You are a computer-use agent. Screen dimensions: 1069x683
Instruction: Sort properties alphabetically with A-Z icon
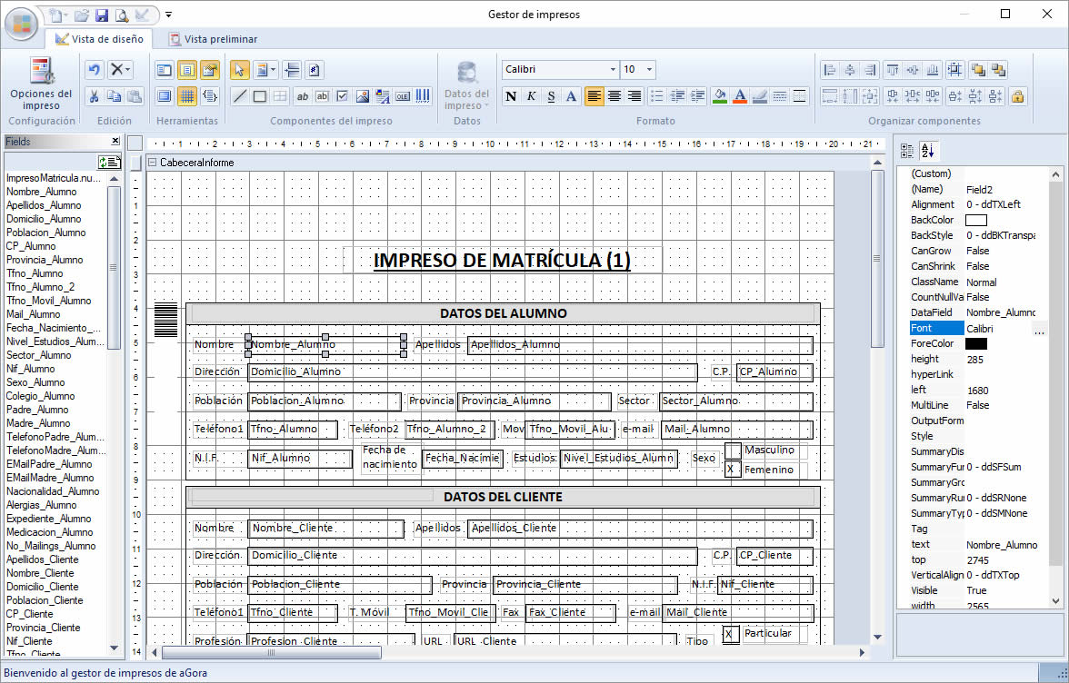click(928, 151)
